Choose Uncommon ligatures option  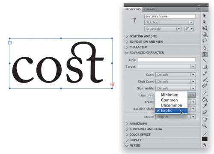tap(171, 105)
